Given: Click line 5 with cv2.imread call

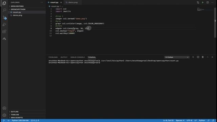Looking at the screenshot, I should pyautogui.click(x=71, y=19).
